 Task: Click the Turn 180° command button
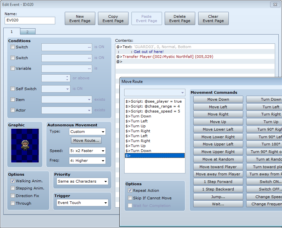264,144
